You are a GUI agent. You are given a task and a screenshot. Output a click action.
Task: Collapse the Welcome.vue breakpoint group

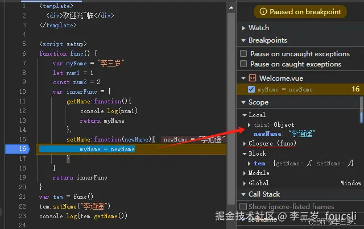tap(243, 78)
